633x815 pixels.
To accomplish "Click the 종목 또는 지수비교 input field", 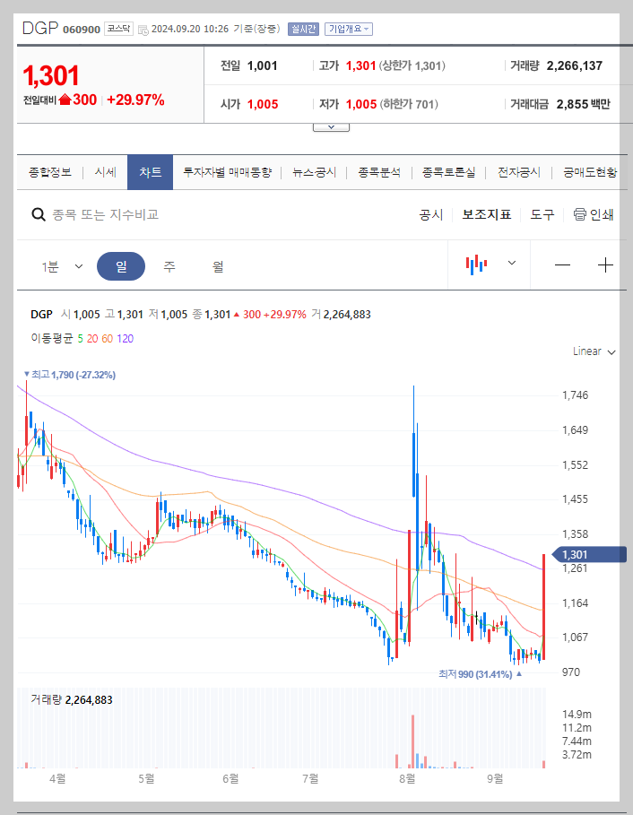I will click(x=134, y=215).
